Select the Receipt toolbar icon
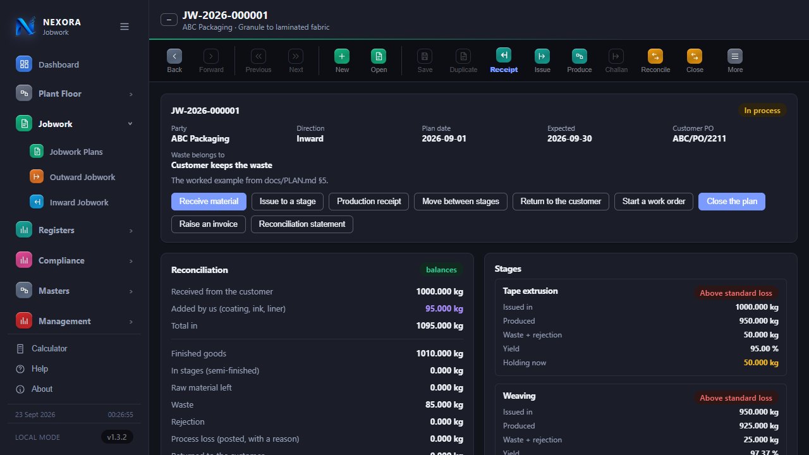The height and width of the screenshot is (455, 809). click(x=504, y=56)
